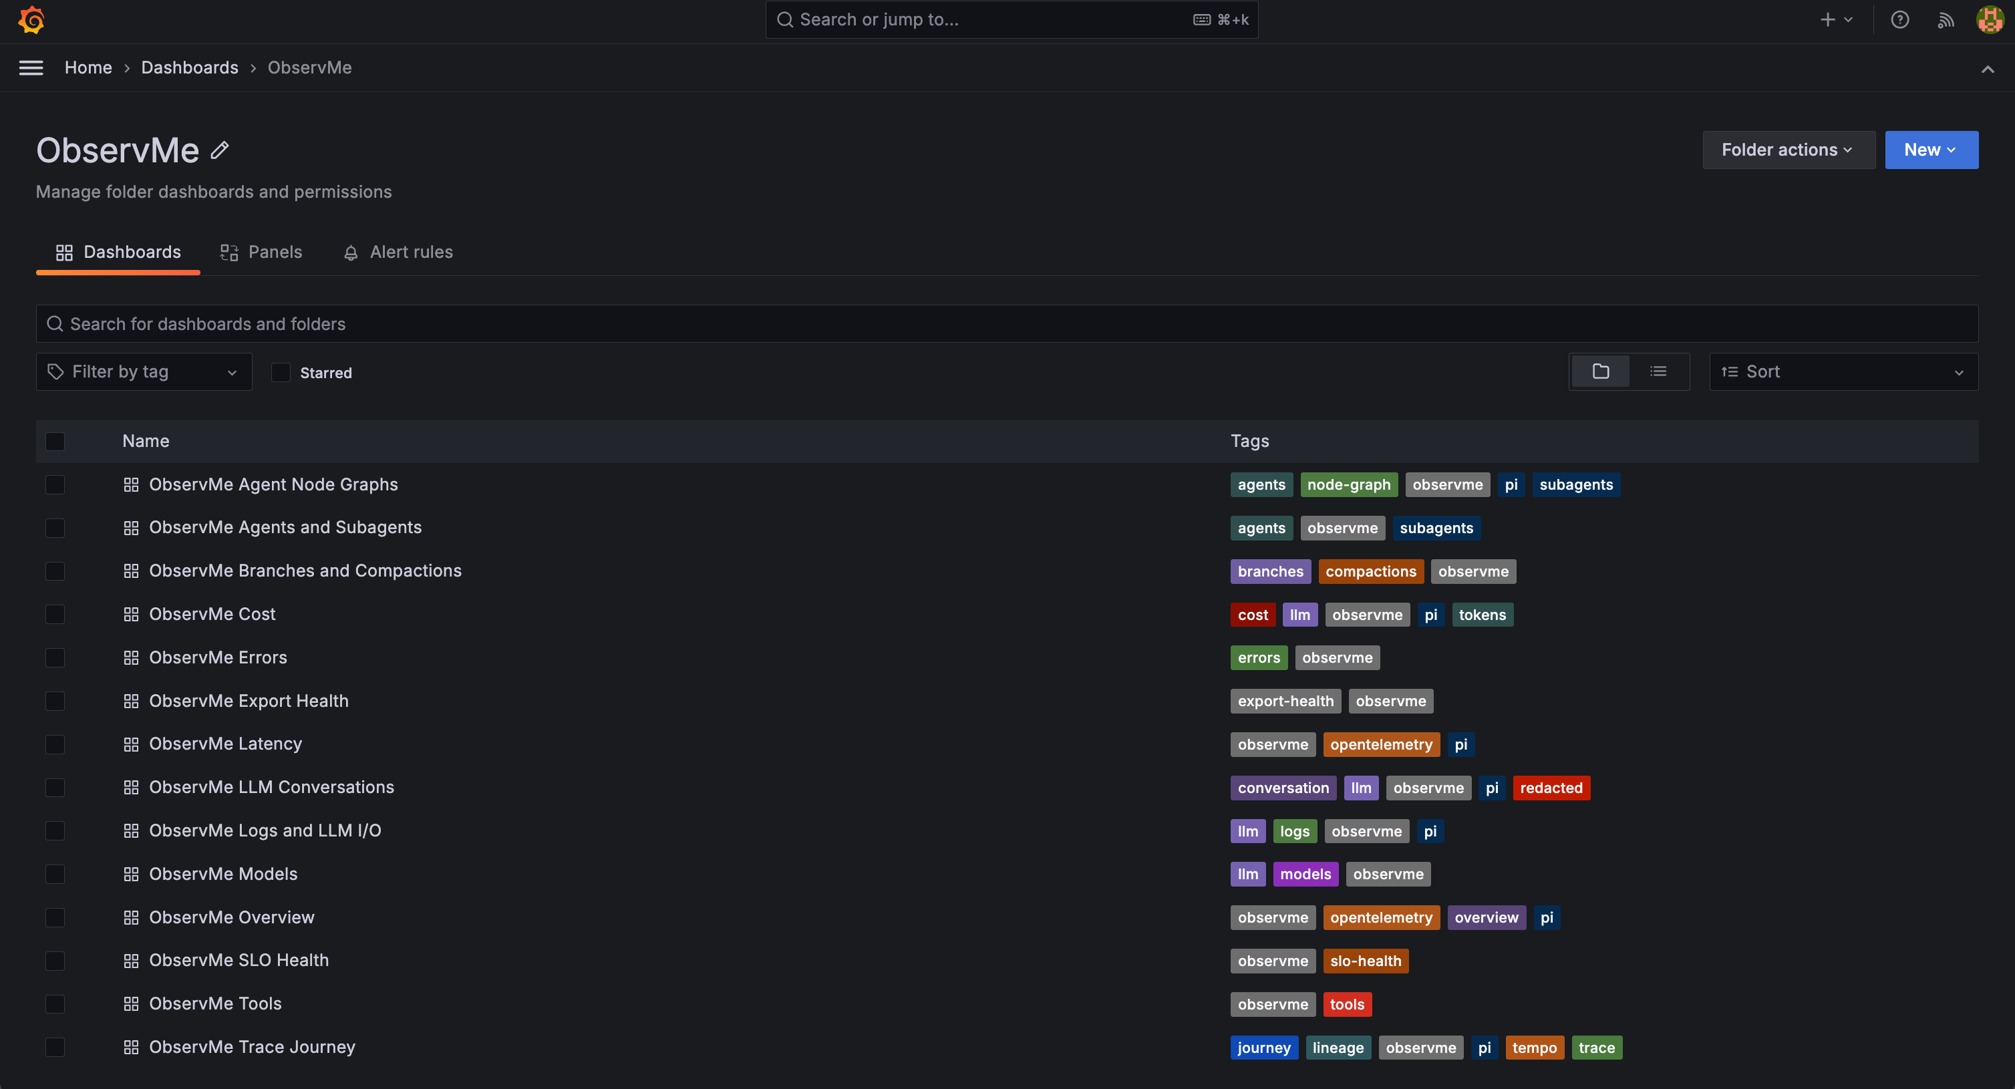Click dashboard icon beside ObservMe Tools
The image size is (2015, 1089).
pos(132,1003)
